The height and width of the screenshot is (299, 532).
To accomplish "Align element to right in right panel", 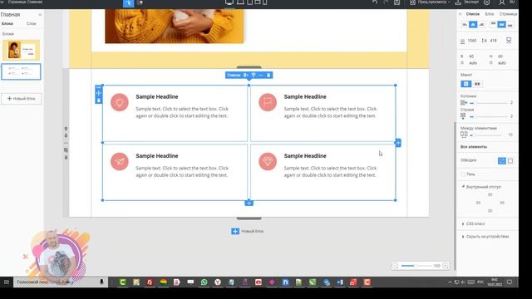I will point(481,25).
